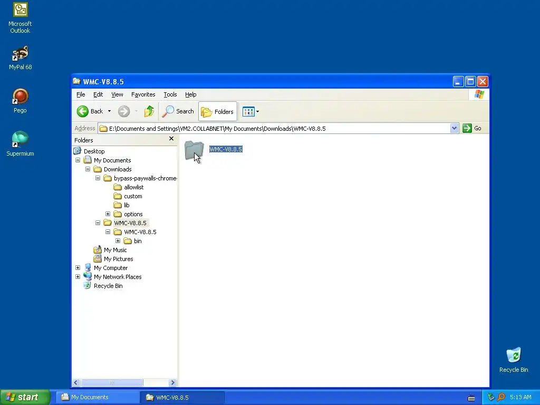Select the allowlist folder in tree
The height and width of the screenshot is (405, 540).
pyautogui.click(x=133, y=187)
